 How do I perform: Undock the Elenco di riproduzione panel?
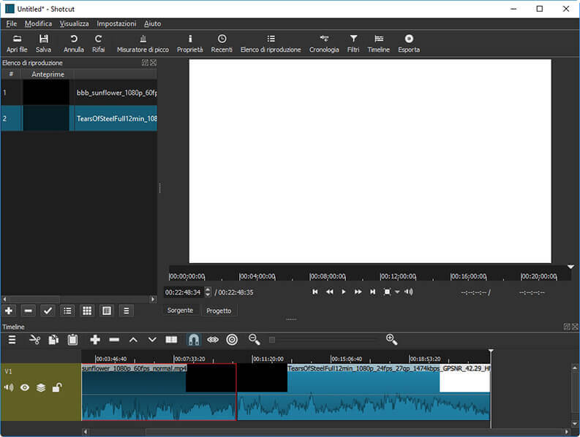145,63
